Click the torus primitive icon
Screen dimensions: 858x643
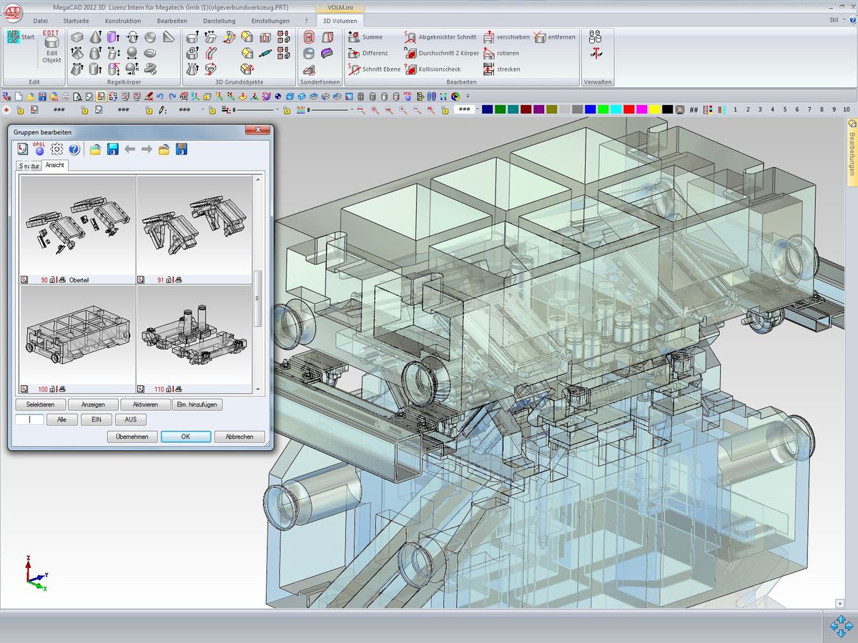(x=150, y=53)
